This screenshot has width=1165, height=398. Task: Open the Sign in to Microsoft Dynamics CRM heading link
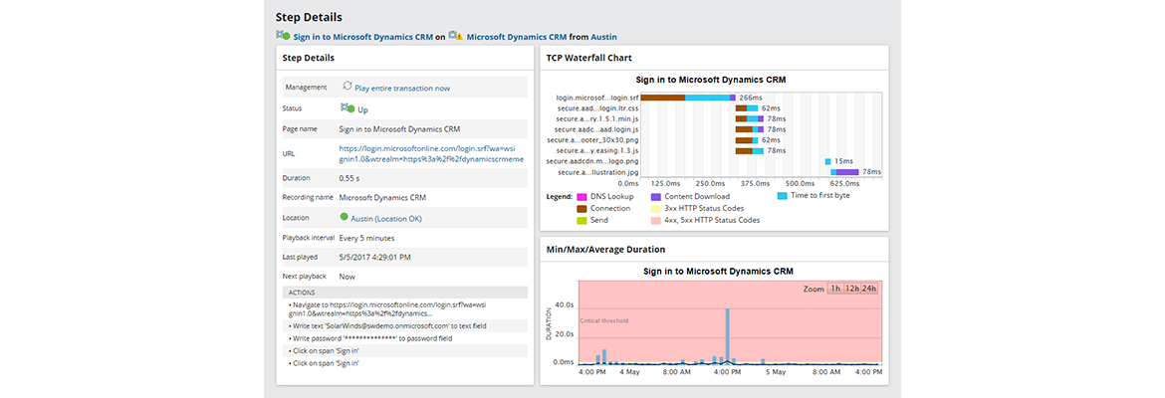[x=362, y=37]
